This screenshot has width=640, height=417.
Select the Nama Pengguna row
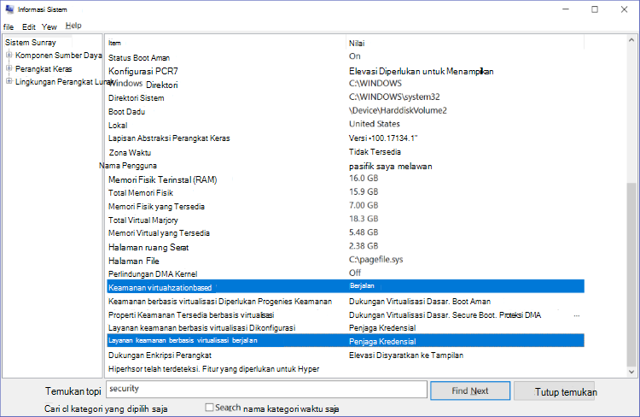346,166
